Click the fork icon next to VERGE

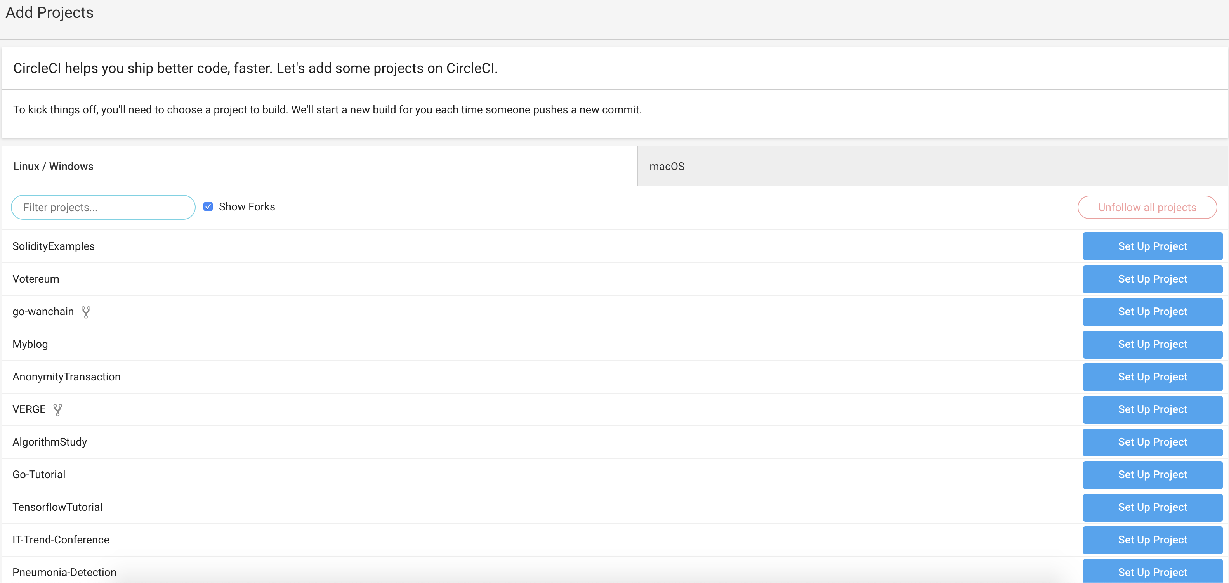tap(58, 410)
